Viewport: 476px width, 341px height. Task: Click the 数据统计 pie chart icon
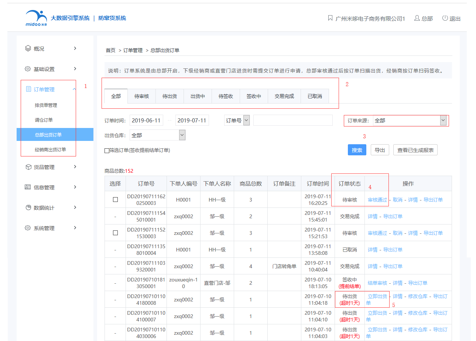28,207
